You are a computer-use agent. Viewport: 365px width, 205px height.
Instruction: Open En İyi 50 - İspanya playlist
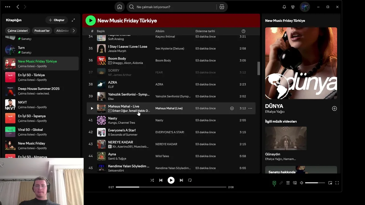point(41,118)
